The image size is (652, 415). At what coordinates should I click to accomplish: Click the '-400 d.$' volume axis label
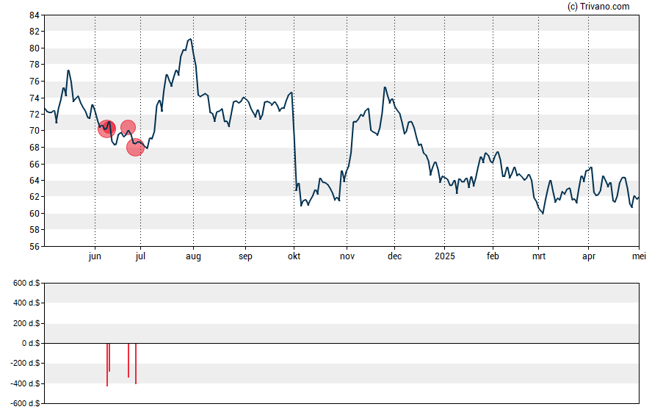(25, 383)
